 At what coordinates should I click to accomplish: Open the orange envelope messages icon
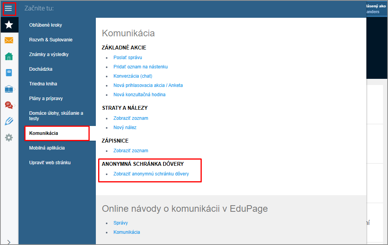click(9, 40)
